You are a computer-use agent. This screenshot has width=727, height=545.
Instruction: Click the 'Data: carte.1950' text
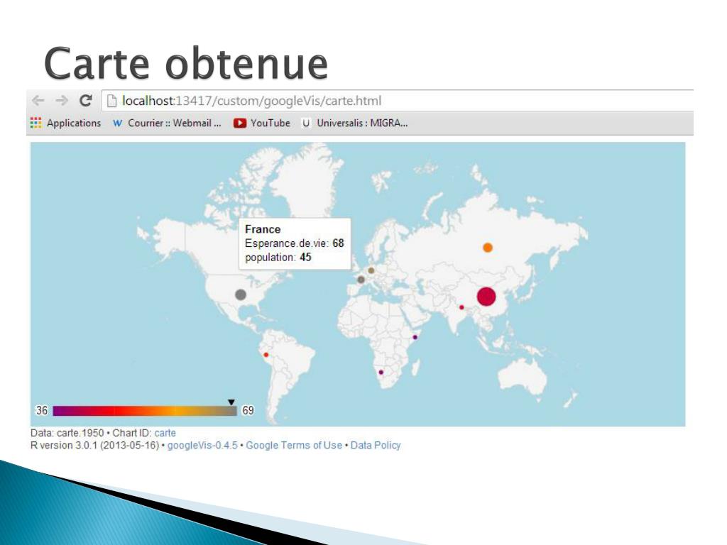[x=67, y=433]
